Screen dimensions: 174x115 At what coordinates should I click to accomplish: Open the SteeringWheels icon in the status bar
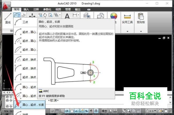(134, 111)
